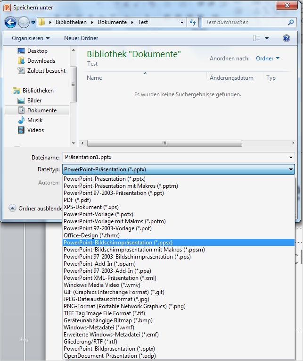Open the view options dropdown arrow
Viewport: 303px width, 361px height.
click(x=267, y=38)
